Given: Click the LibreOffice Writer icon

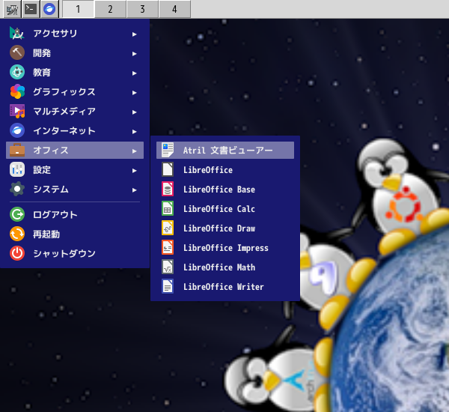Looking at the screenshot, I should point(167,287).
